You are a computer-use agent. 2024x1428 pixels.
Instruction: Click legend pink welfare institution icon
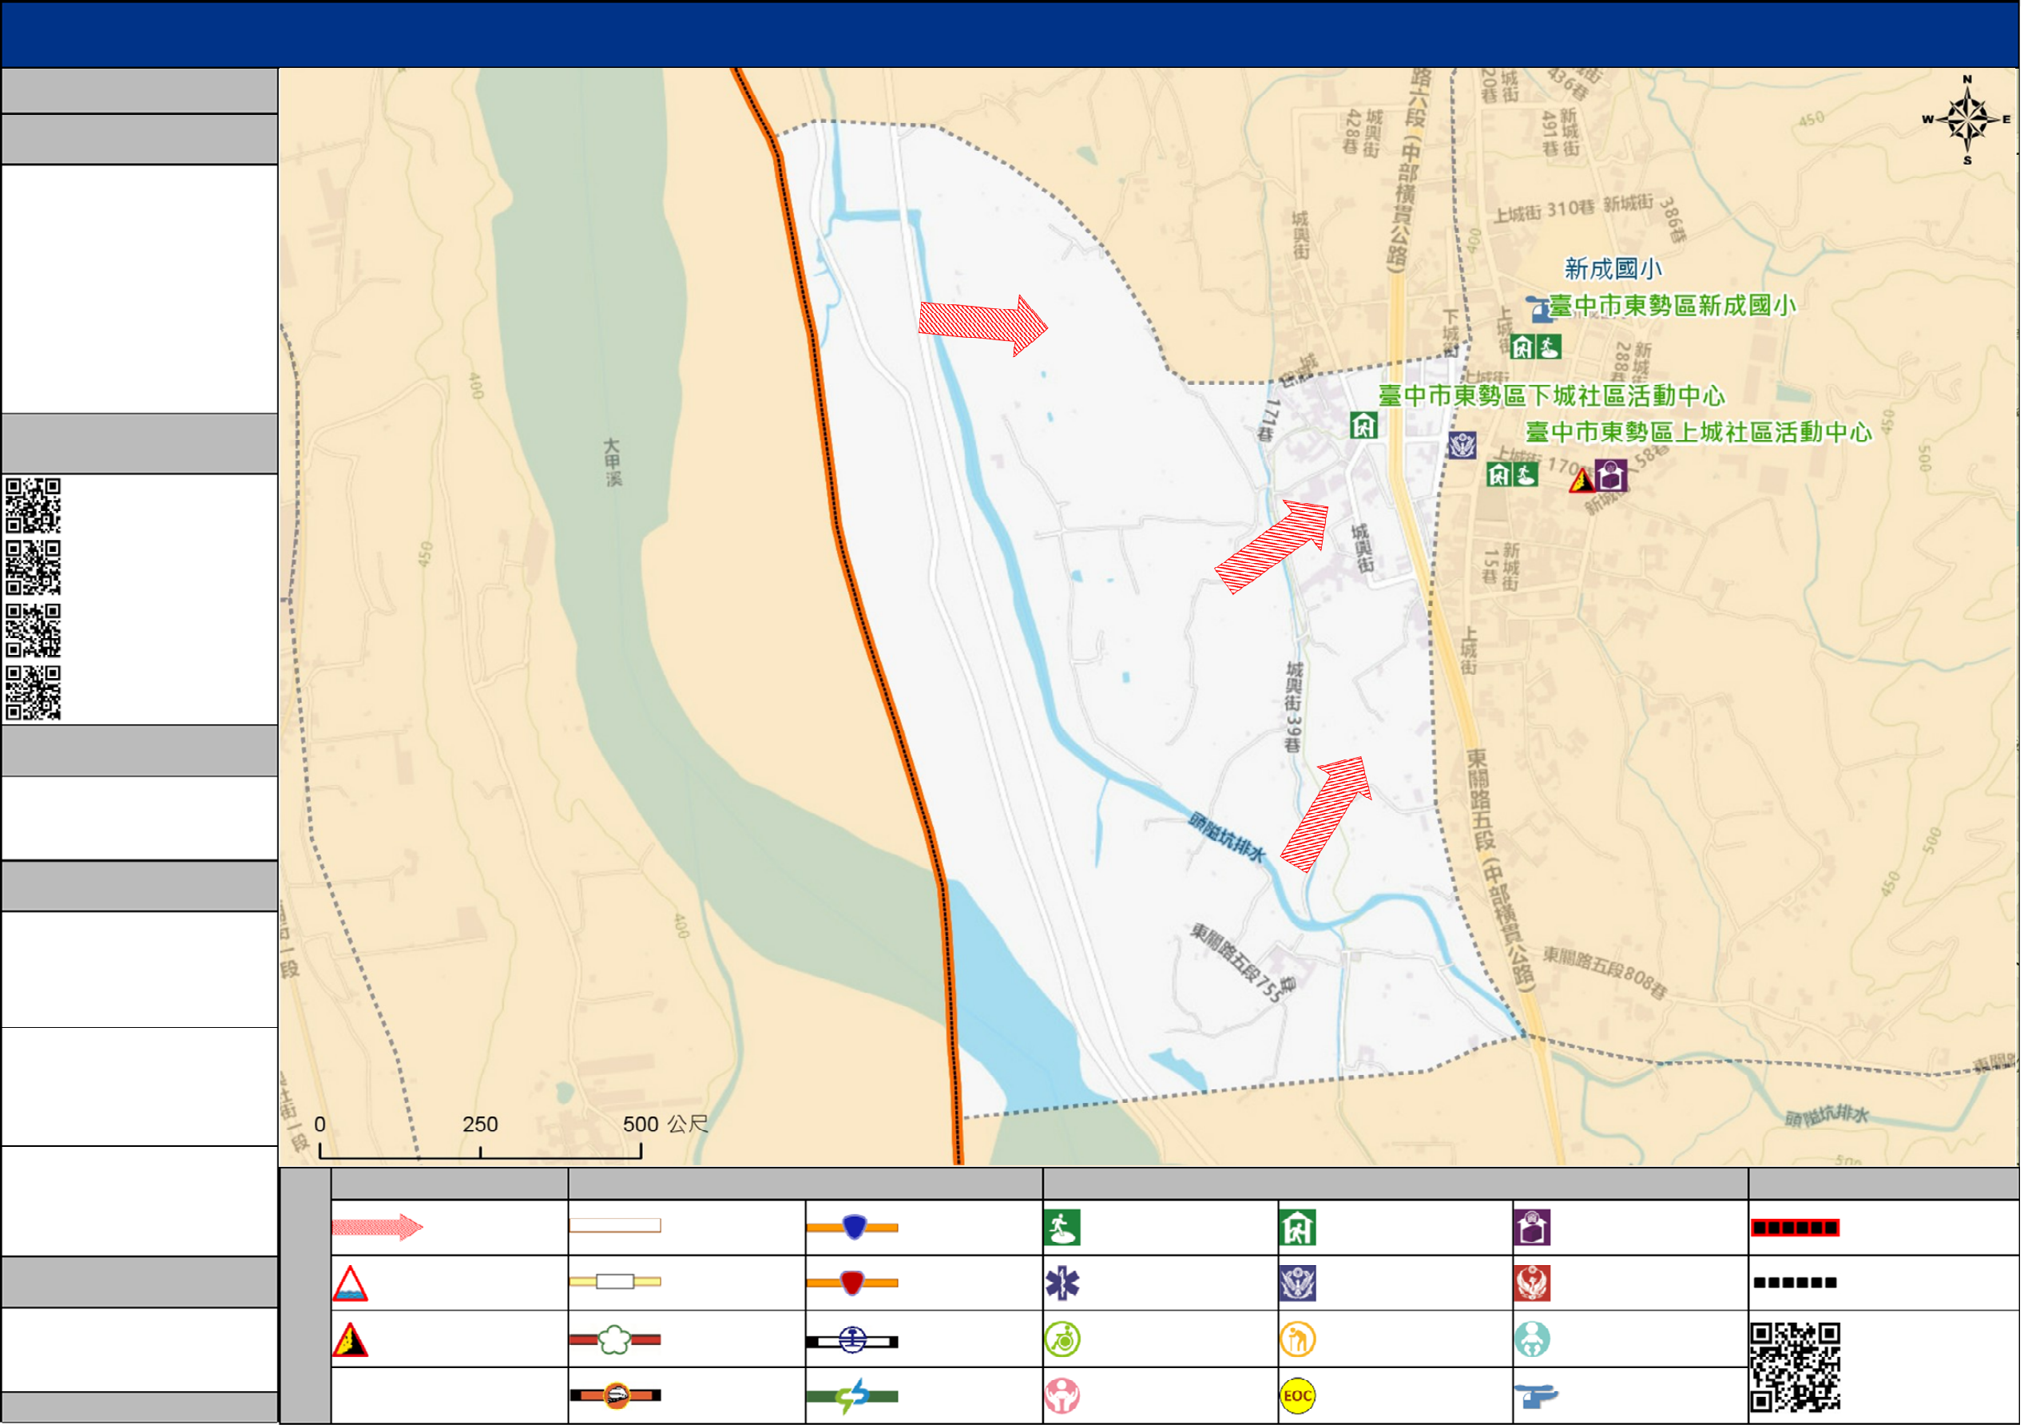click(1063, 1397)
